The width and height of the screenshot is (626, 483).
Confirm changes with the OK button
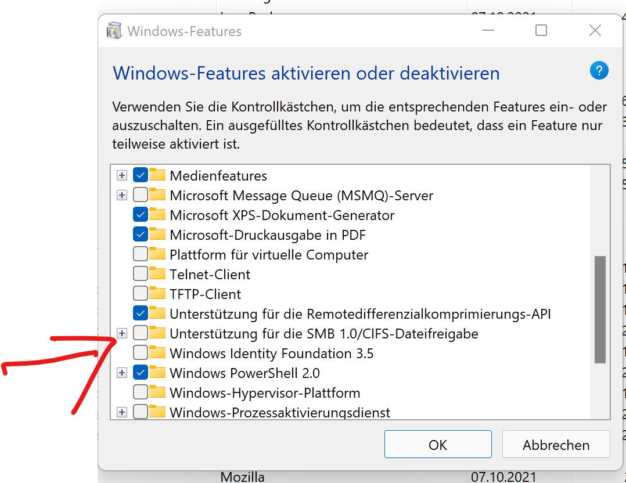(x=438, y=445)
